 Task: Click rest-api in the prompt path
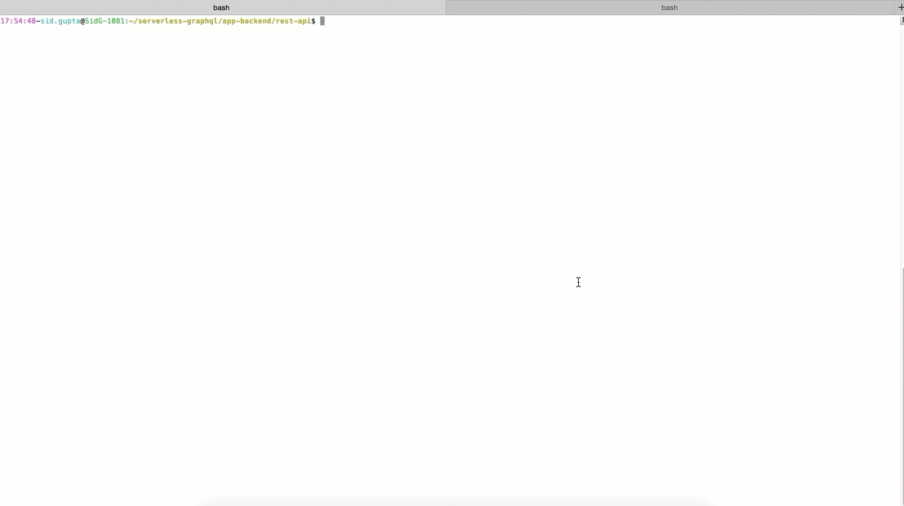(x=293, y=21)
